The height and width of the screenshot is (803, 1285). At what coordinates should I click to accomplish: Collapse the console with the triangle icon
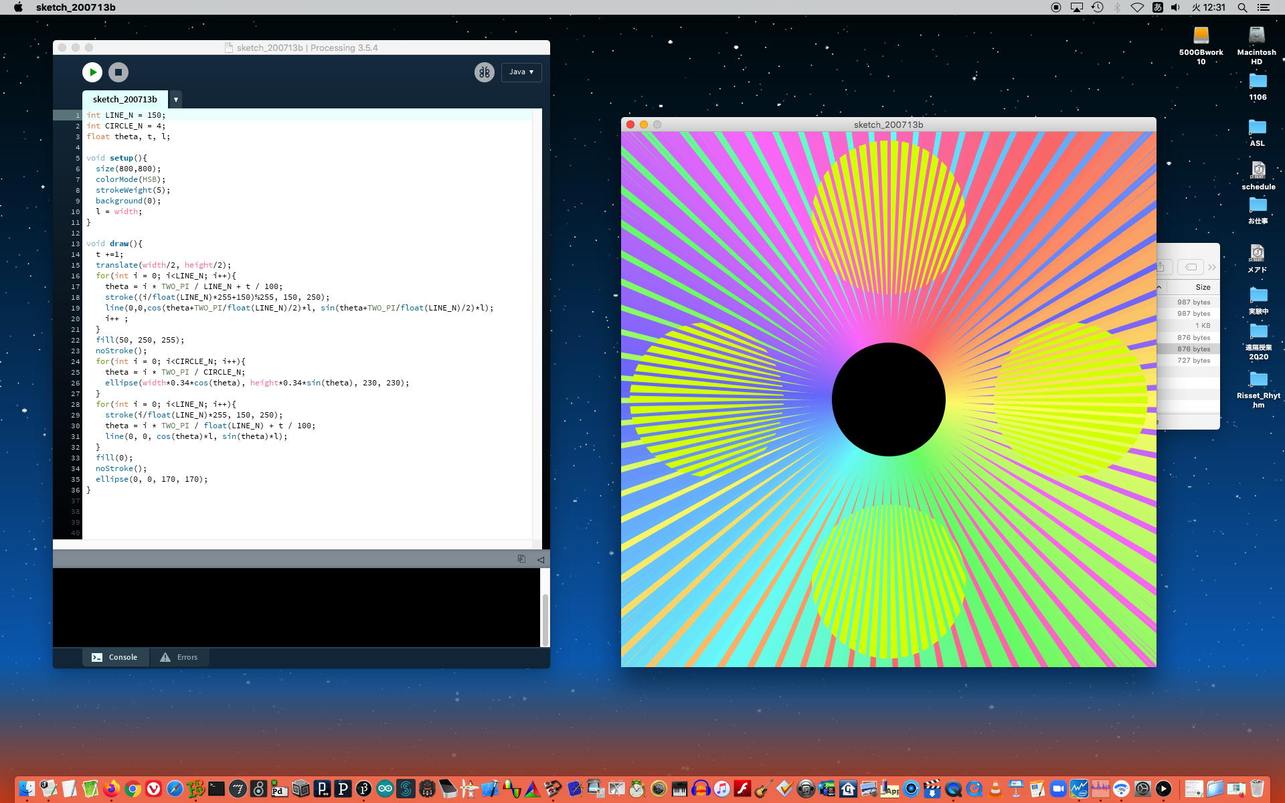[x=540, y=559]
